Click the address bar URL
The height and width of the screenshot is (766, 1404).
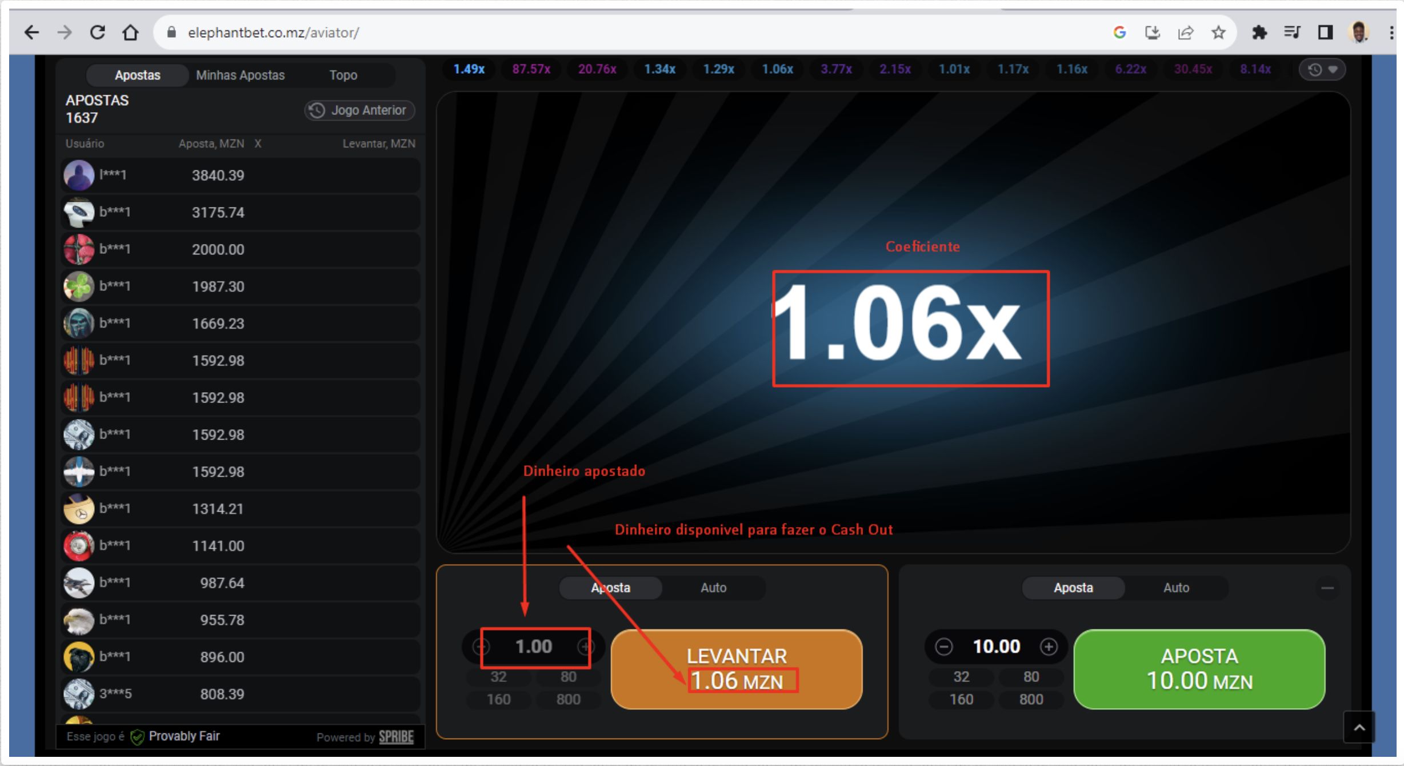click(273, 33)
